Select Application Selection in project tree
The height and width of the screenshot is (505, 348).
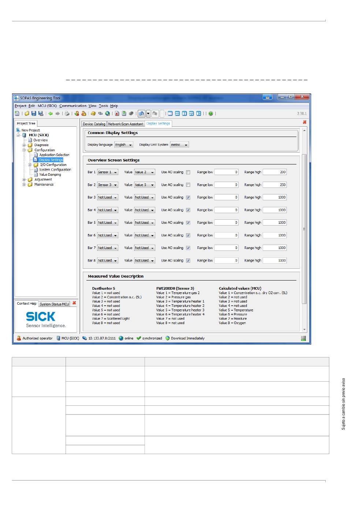point(54,155)
